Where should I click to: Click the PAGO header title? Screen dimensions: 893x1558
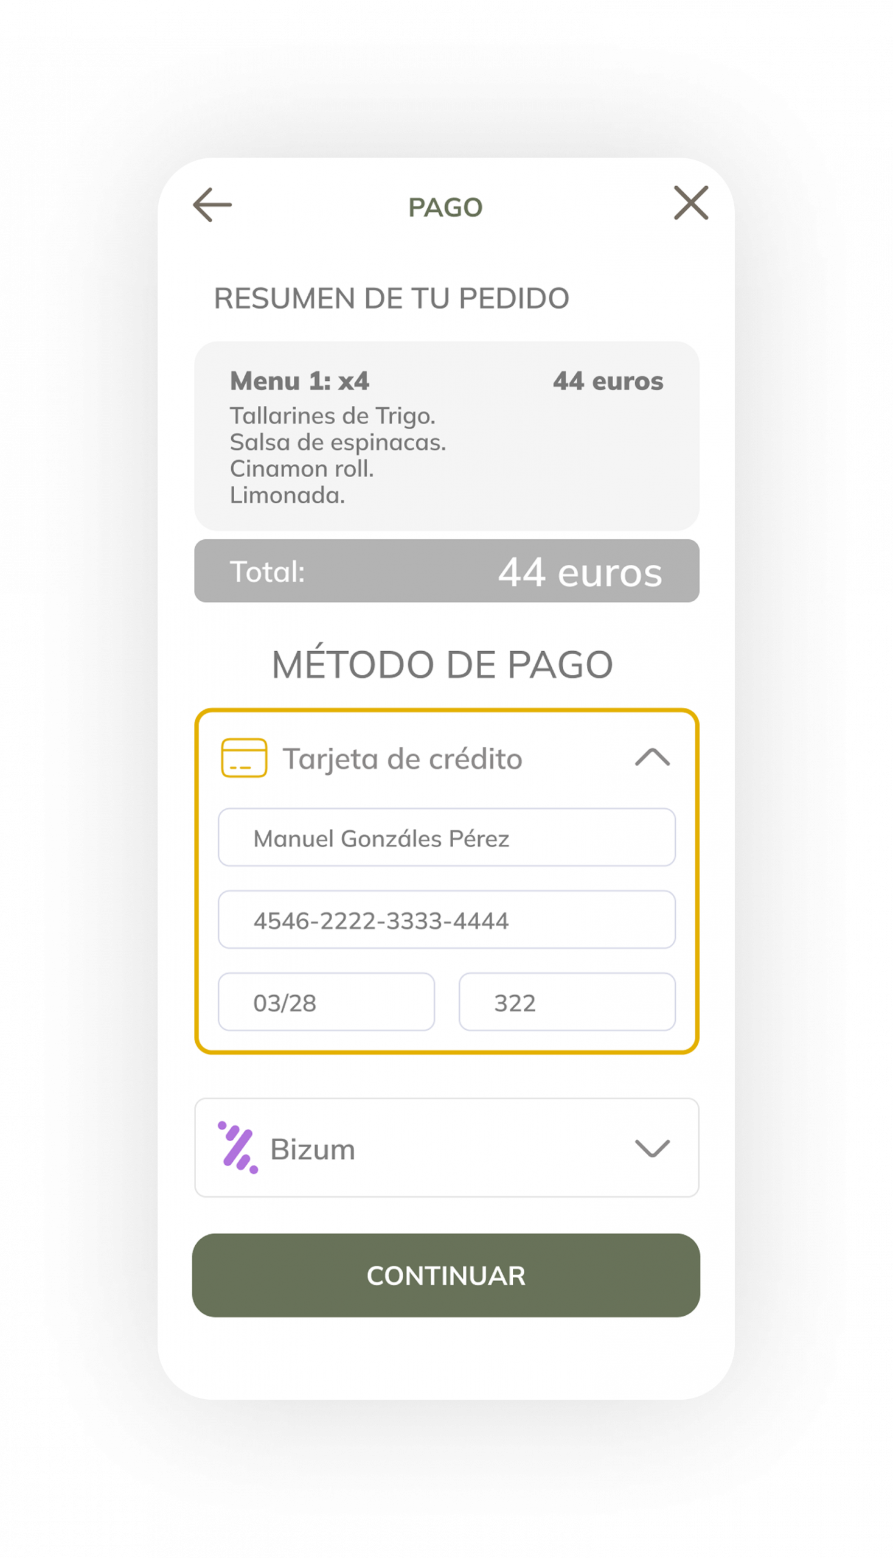pos(446,208)
